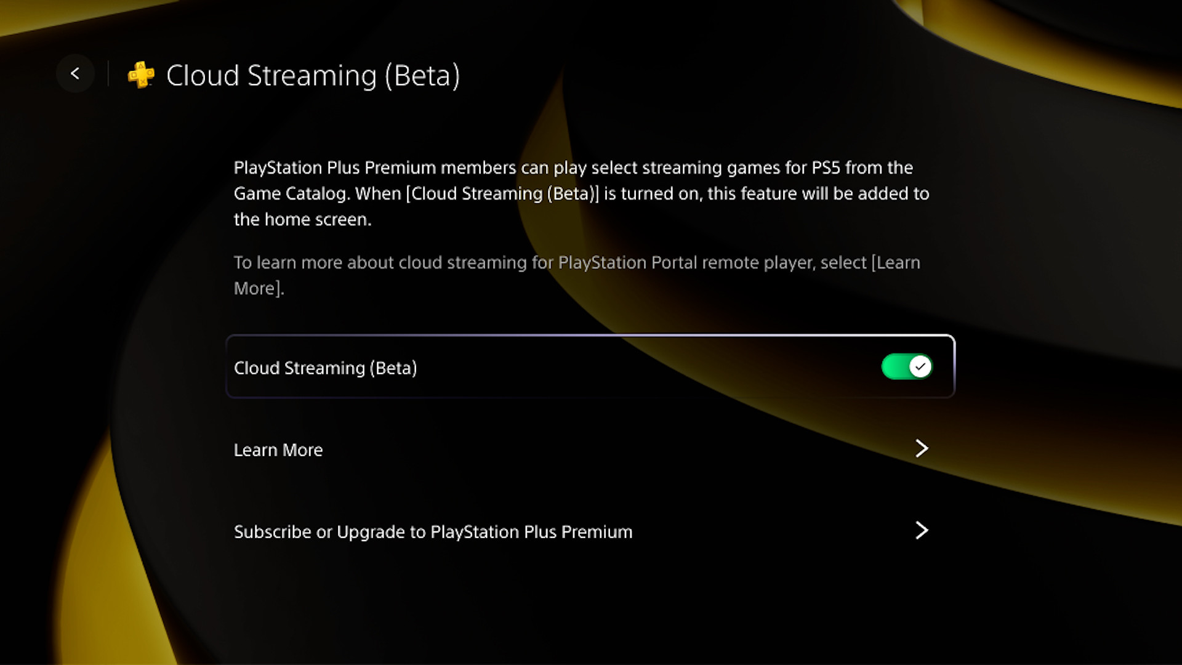
Task: Select the Premium upgrade chevron arrow
Action: (x=922, y=530)
